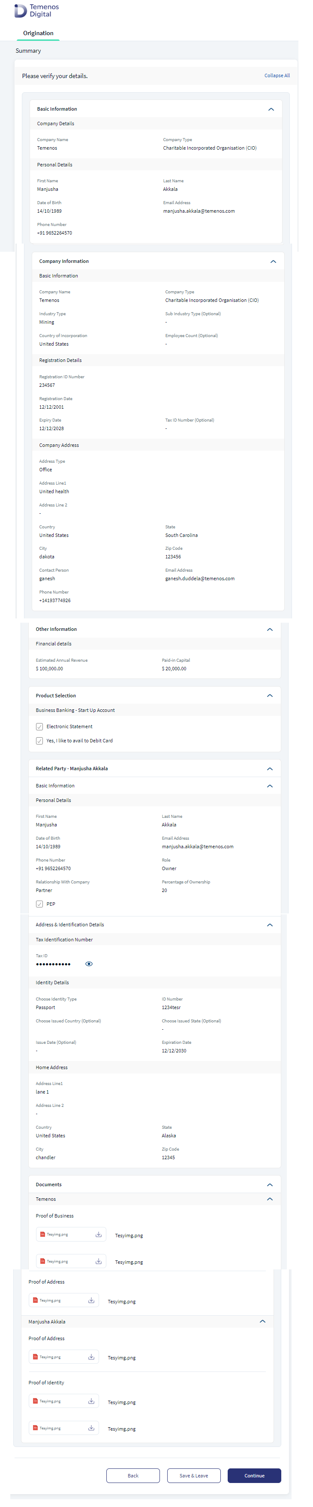Click State value South Carolina
313x1507 pixels.
[181, 535]
